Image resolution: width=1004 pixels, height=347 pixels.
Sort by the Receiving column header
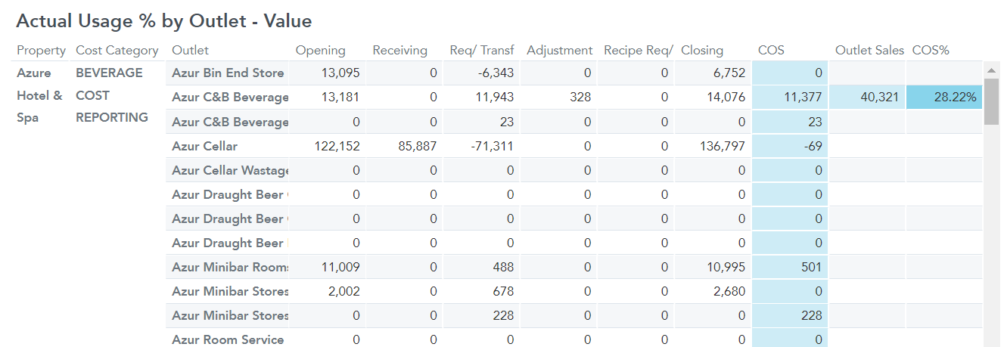399,51
